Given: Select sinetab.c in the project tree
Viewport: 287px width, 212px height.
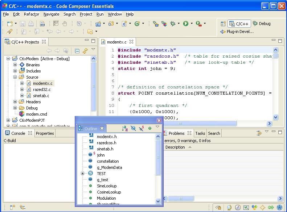Looking at the screenshot, I should click(41, 96).
